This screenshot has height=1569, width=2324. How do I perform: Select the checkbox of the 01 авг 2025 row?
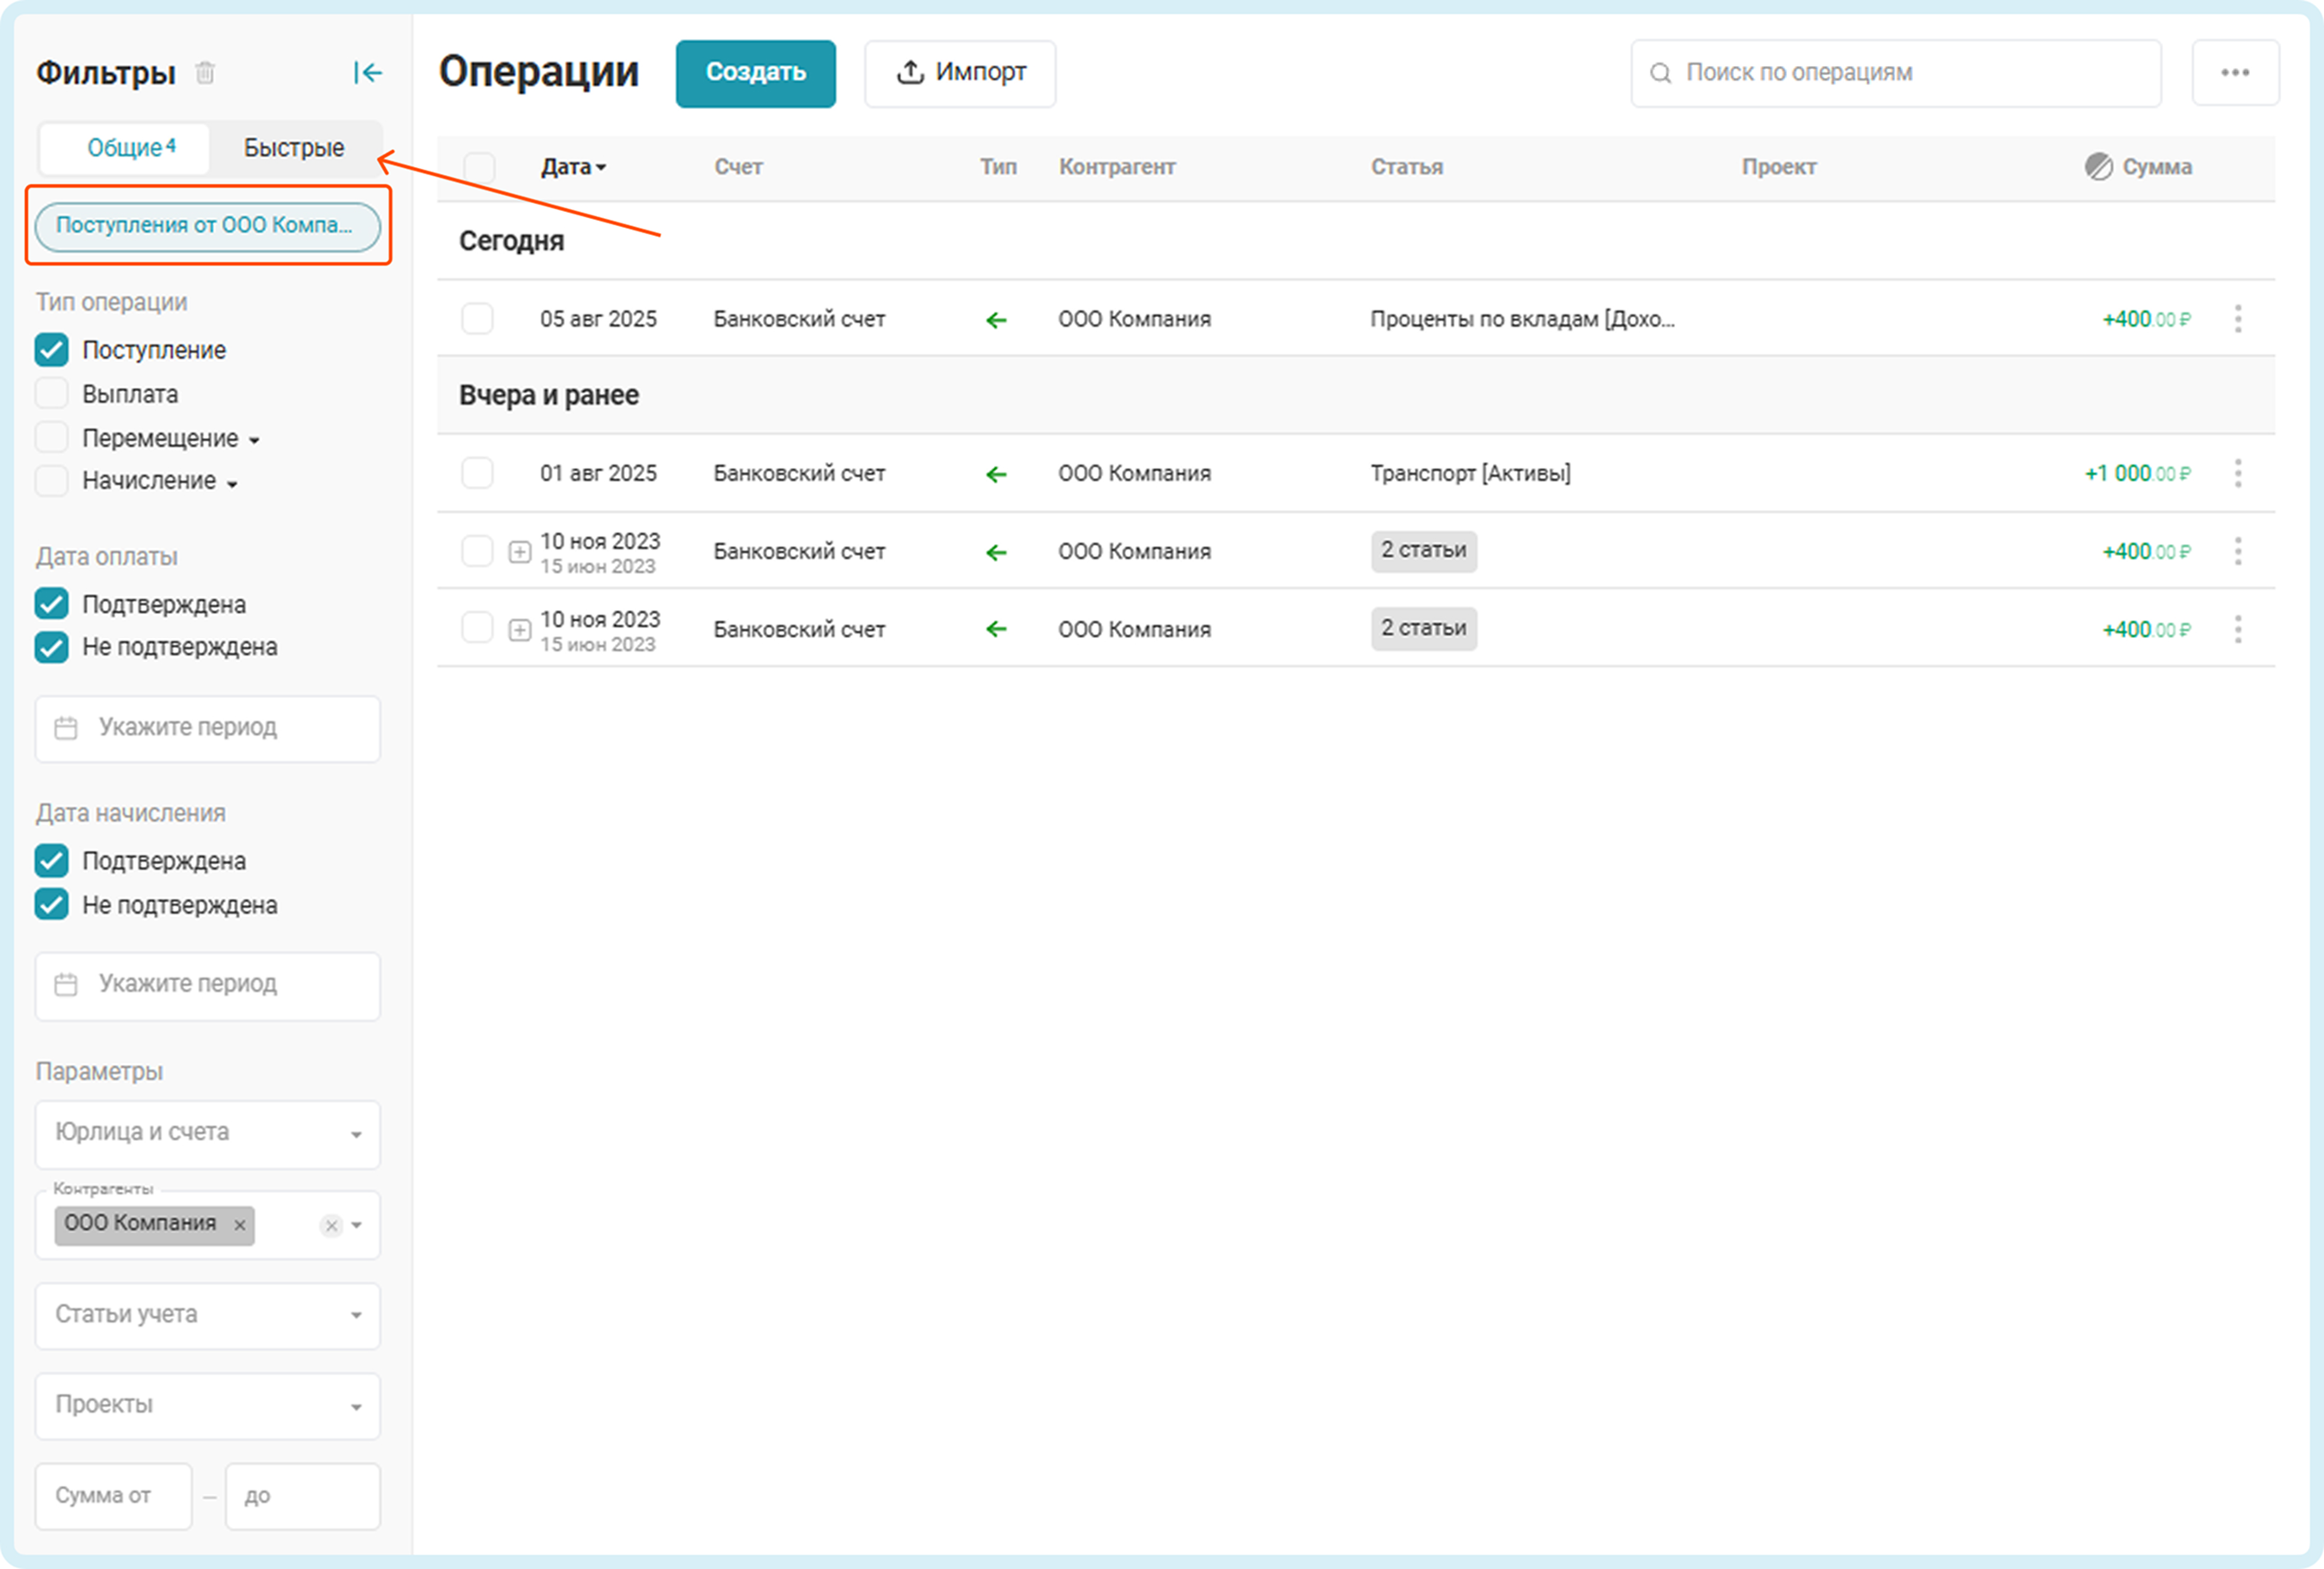(x=477, y=474)
